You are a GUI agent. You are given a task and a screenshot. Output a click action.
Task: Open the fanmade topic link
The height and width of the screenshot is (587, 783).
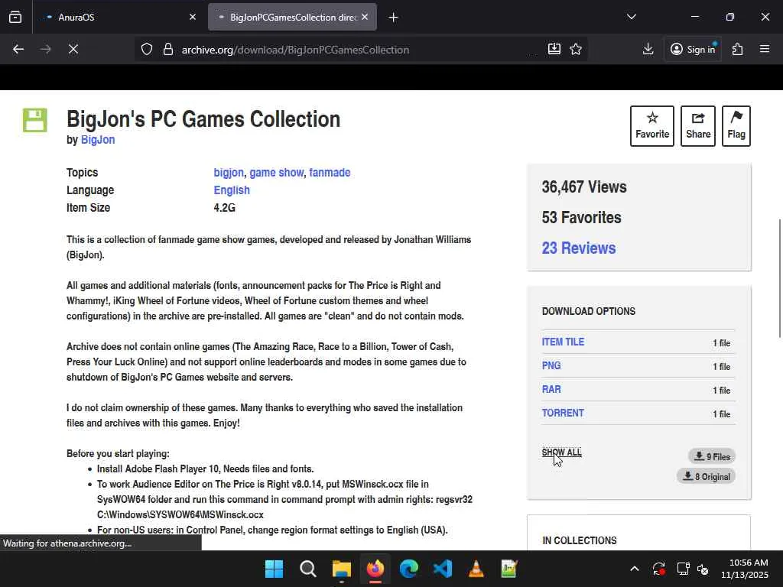pyautogui.click(x=330, y=173)
